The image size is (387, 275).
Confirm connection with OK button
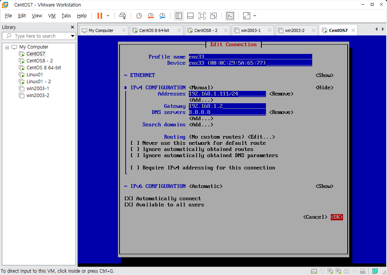pos(337,217)
